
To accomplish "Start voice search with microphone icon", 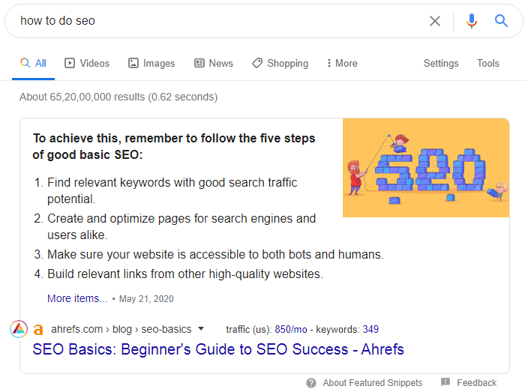I will point(472,21).
